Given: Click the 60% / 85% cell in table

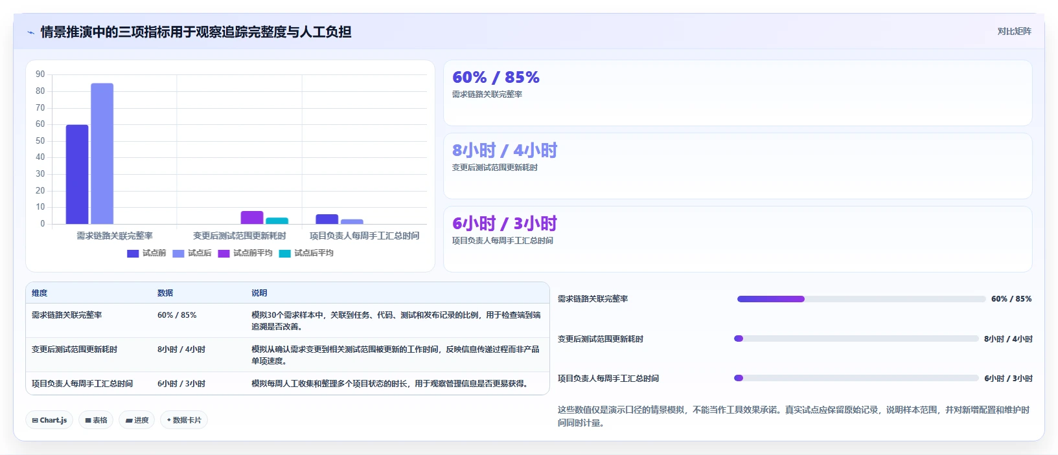Looking at the screenshot, I should [x=177, y=315].
